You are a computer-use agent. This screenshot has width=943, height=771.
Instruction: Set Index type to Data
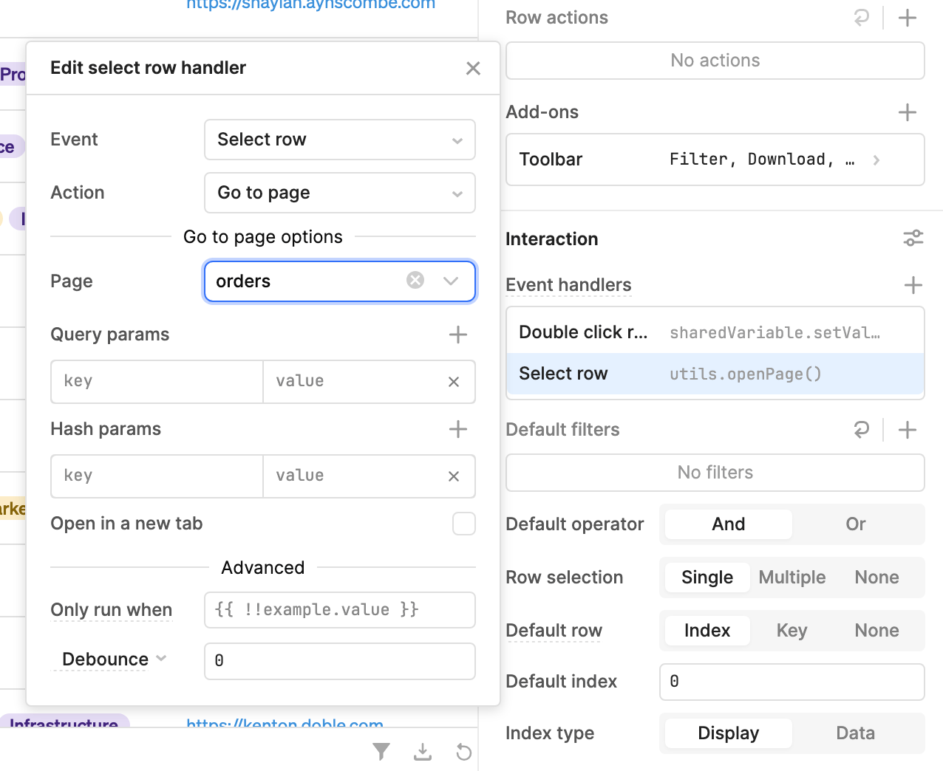(x=856, y=733)
